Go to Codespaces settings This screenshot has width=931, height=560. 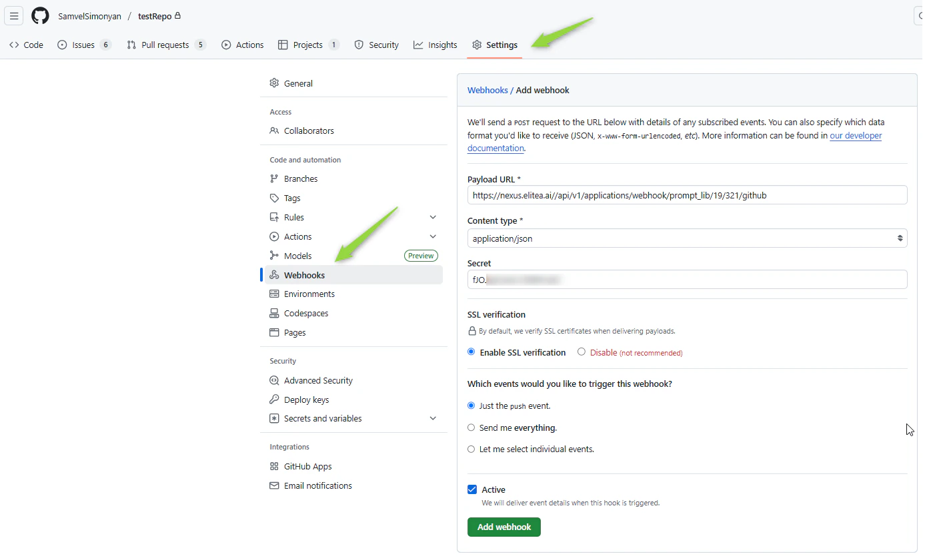click(305, 313)
